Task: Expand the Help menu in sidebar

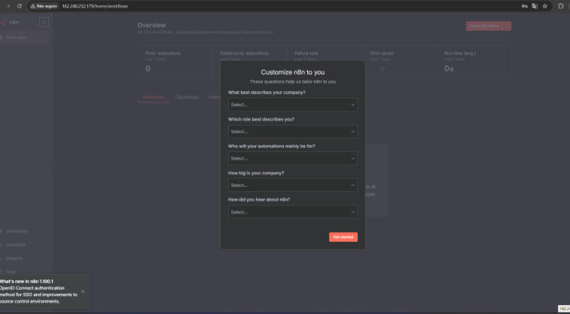Action: [22, 272]
